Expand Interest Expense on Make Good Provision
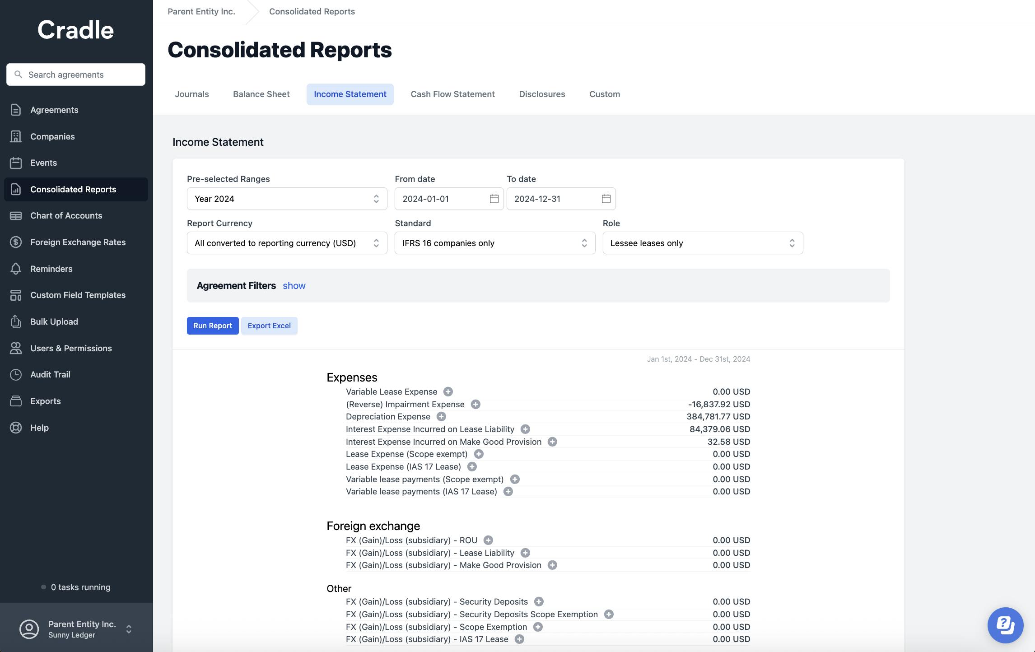The height and width of the screenshot is (652, 1035). (x=552, y=442)
